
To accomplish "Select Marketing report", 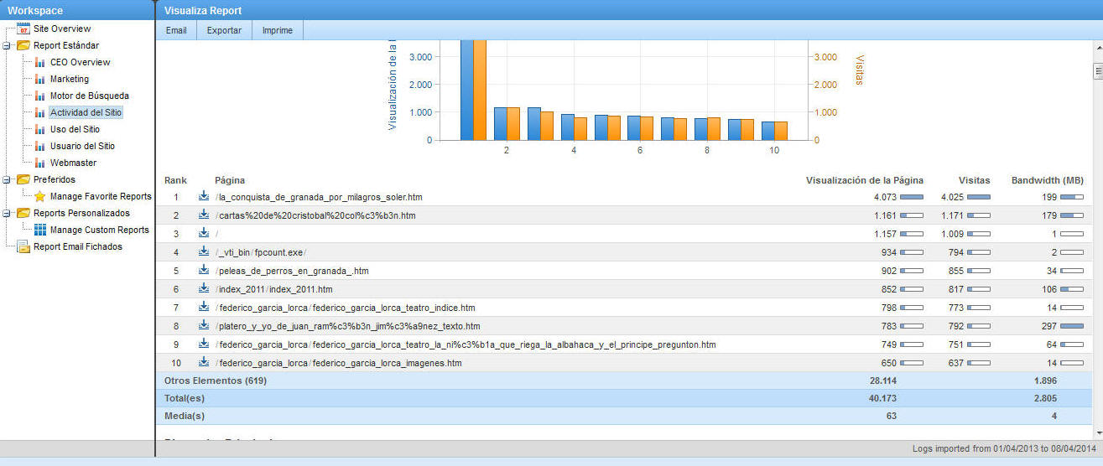I will [x=70, y=79].
